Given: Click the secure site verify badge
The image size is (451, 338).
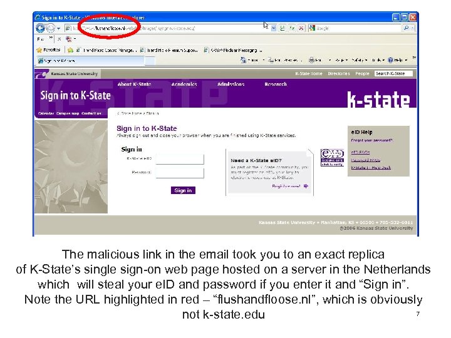Looking at the screenshot, I should (332, 158).
